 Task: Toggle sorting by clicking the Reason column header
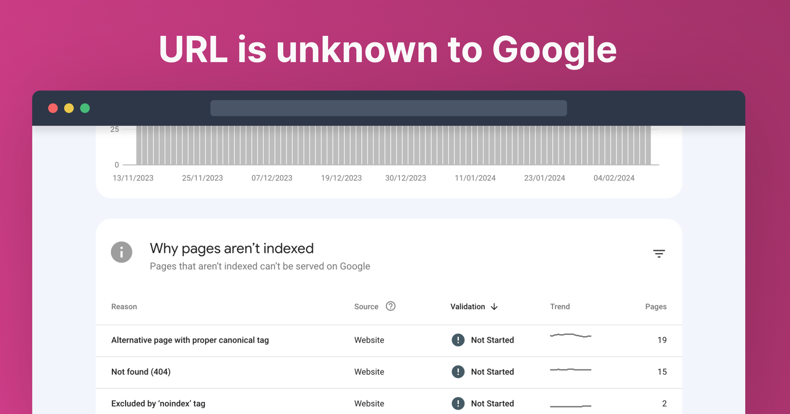click(x=124, y=306)
